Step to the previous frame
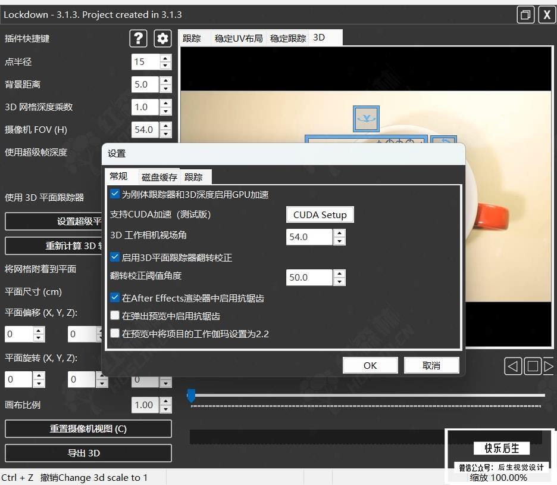Screen dimensions: 557x485 tap(512, 366)
